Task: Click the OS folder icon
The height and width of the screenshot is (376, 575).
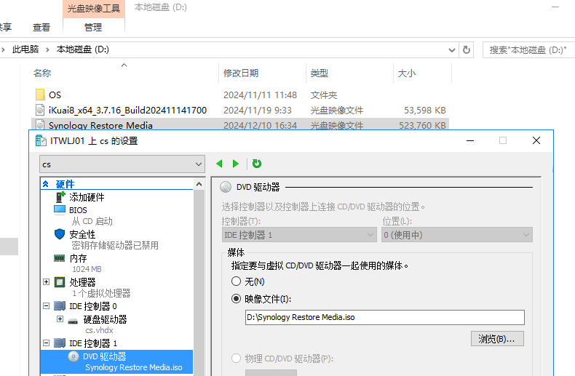Action: (x=40, y=95)
